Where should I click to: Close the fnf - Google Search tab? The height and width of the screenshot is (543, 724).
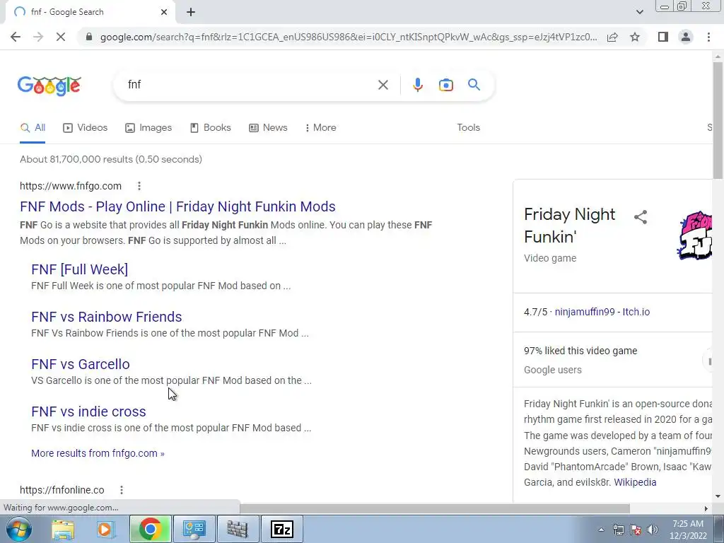(x=164, y=12)
